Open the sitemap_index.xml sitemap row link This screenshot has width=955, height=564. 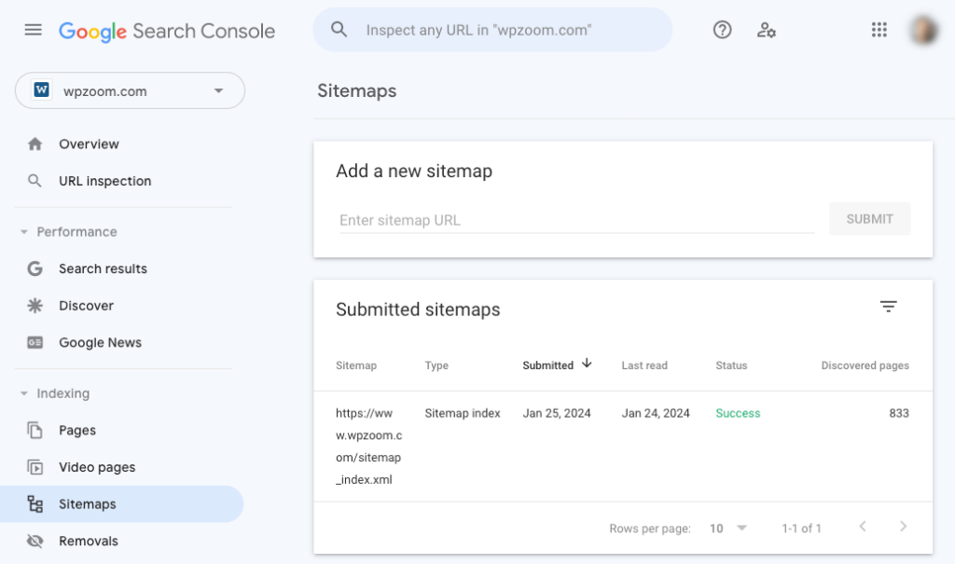click(x=369, y=446)
